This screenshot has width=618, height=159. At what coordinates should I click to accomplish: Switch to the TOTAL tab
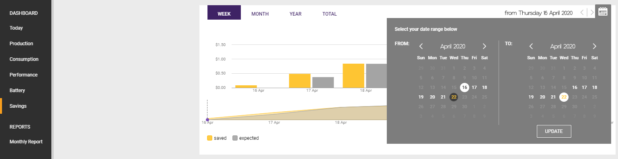329,14
